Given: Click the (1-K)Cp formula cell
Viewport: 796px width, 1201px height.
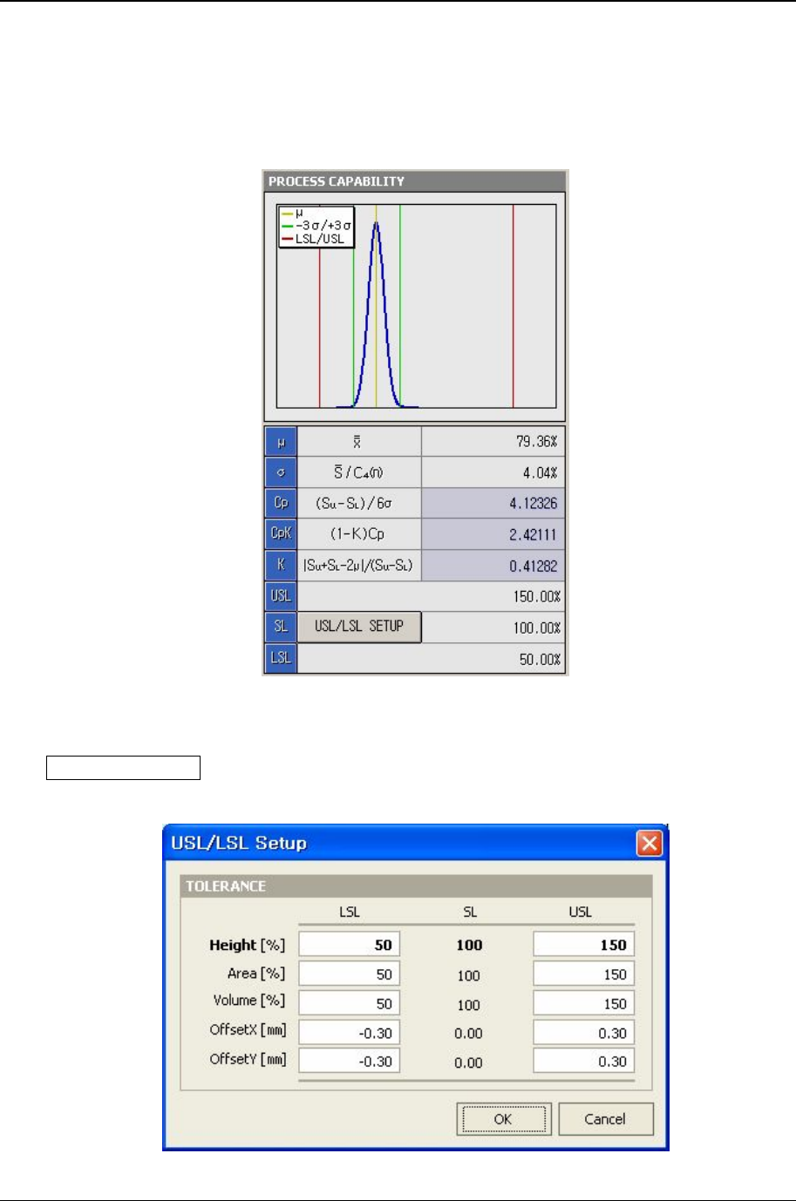Looking at the screenshot, I should tap(359, 533).
